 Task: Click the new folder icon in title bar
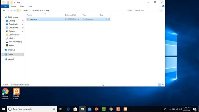point(12,2)
